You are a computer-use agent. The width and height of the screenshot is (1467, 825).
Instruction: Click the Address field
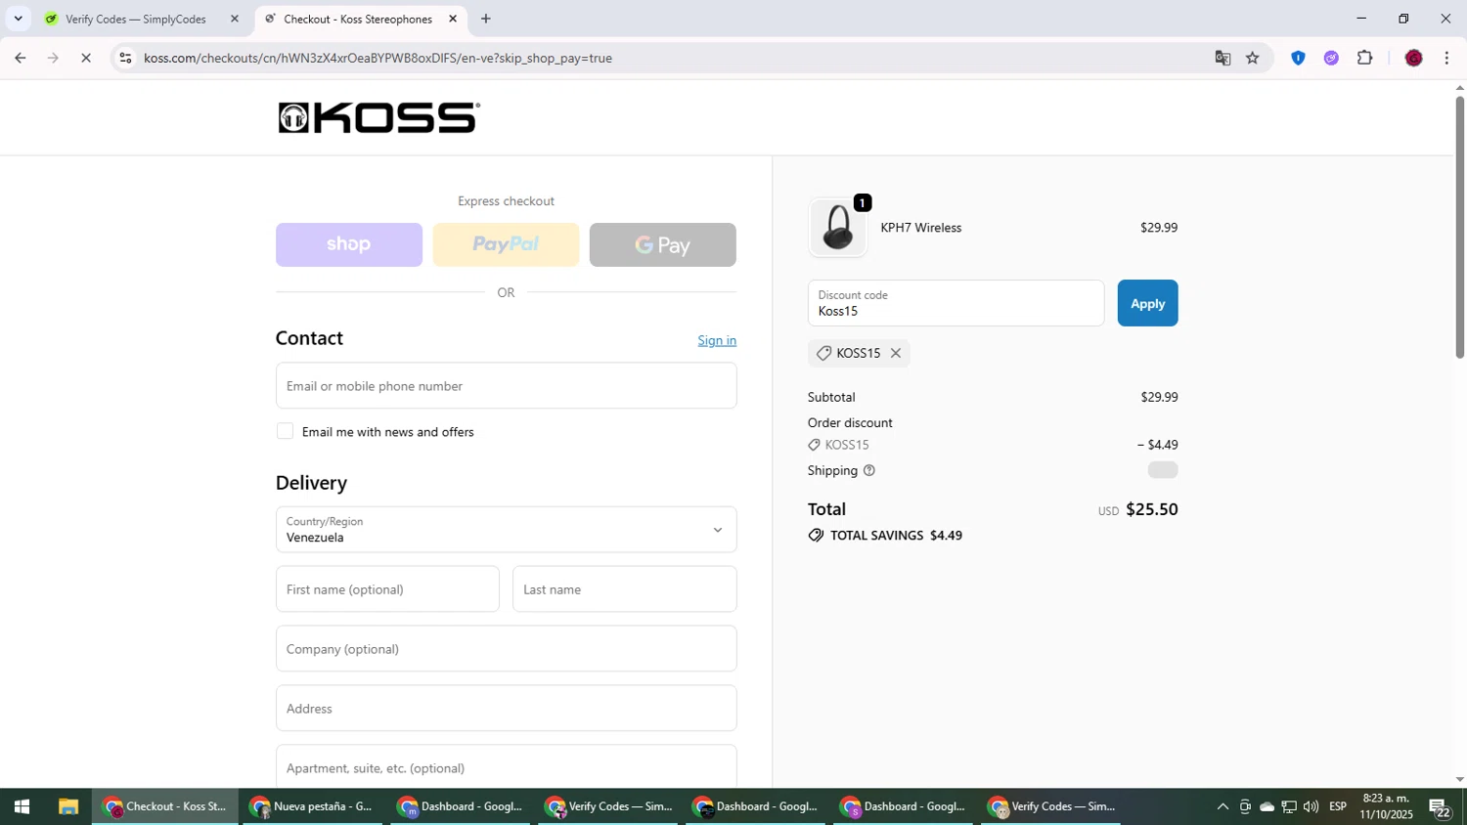506,709
